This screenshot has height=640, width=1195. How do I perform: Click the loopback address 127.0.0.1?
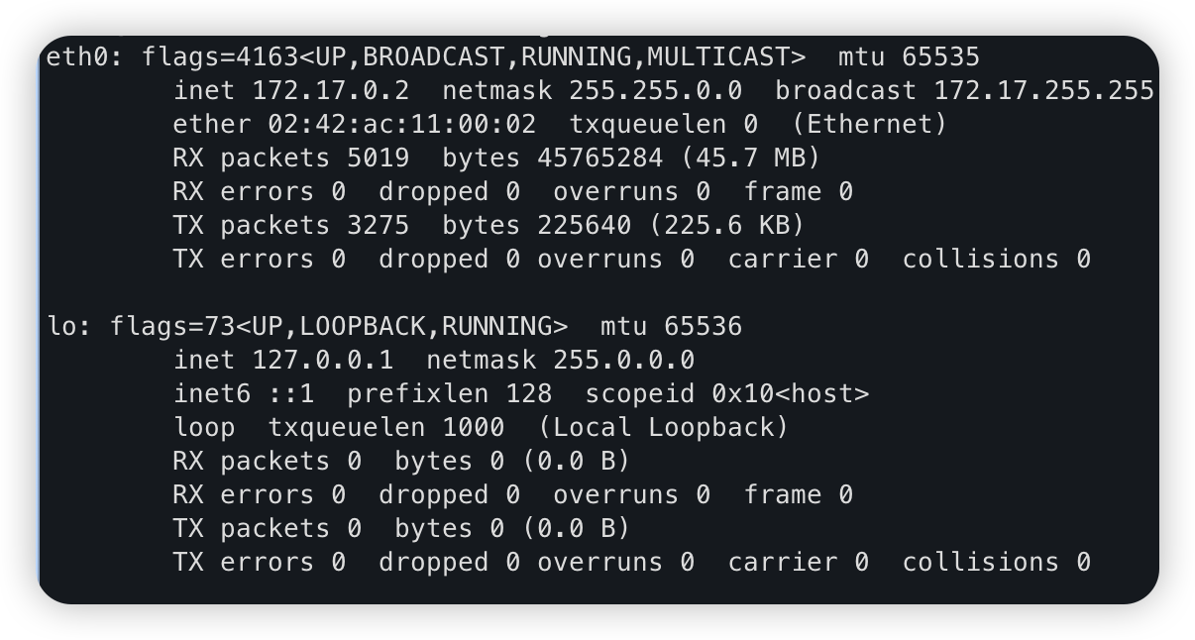tap(323, 360)
